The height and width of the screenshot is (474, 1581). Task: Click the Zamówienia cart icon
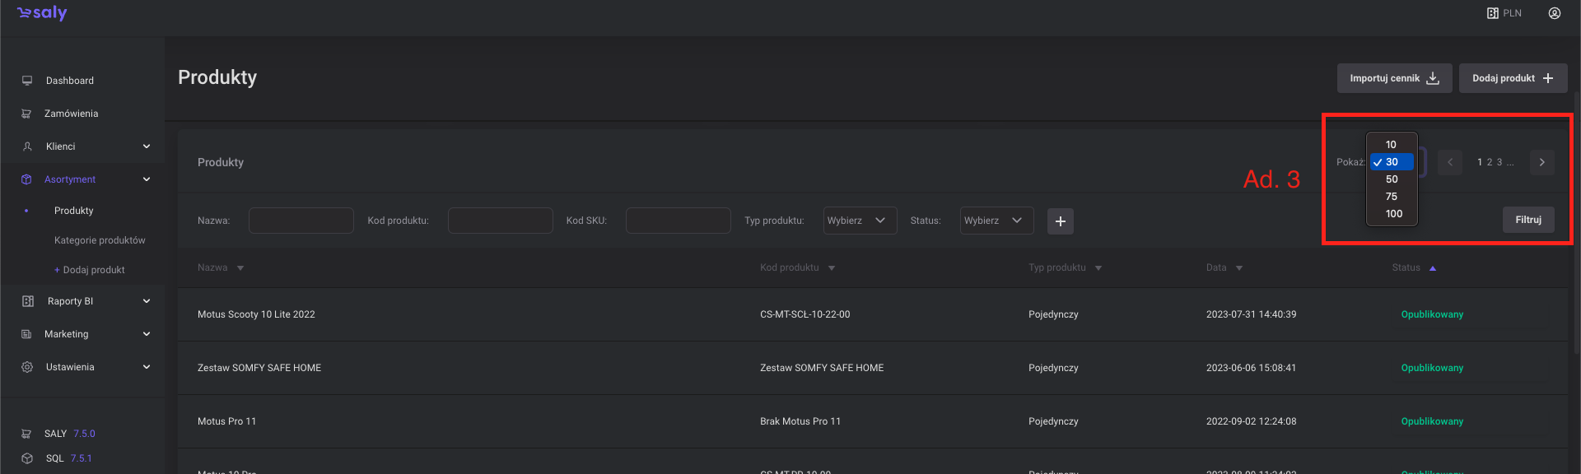click(26, 114)
